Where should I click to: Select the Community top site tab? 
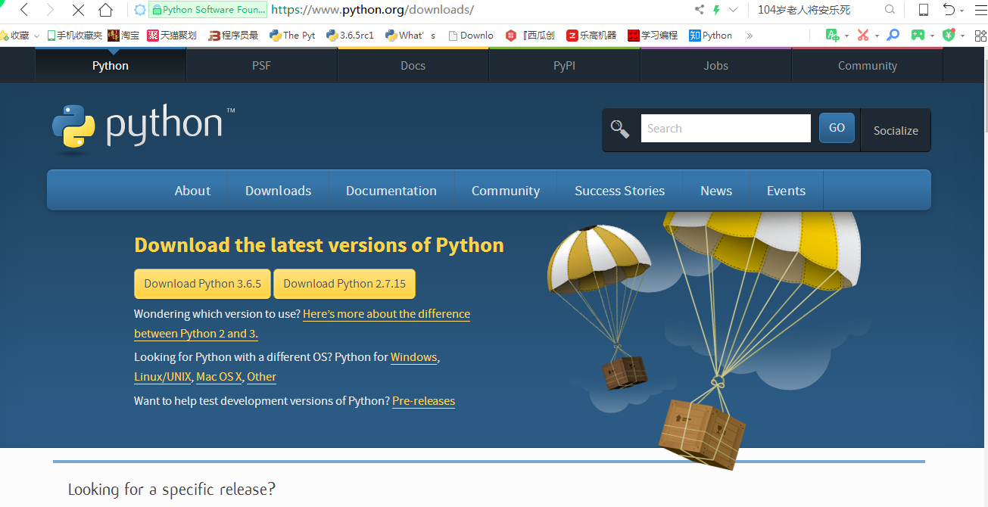pyautogui.click(x=867, y=65)
